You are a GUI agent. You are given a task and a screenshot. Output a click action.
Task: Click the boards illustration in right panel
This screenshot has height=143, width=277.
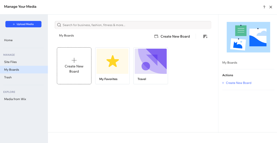point(248,37)
